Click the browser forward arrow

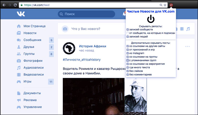click(x=9, y=5)
